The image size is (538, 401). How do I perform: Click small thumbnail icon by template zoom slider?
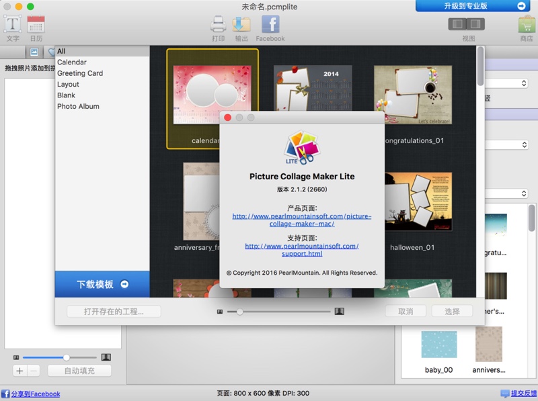pos(220,312)
